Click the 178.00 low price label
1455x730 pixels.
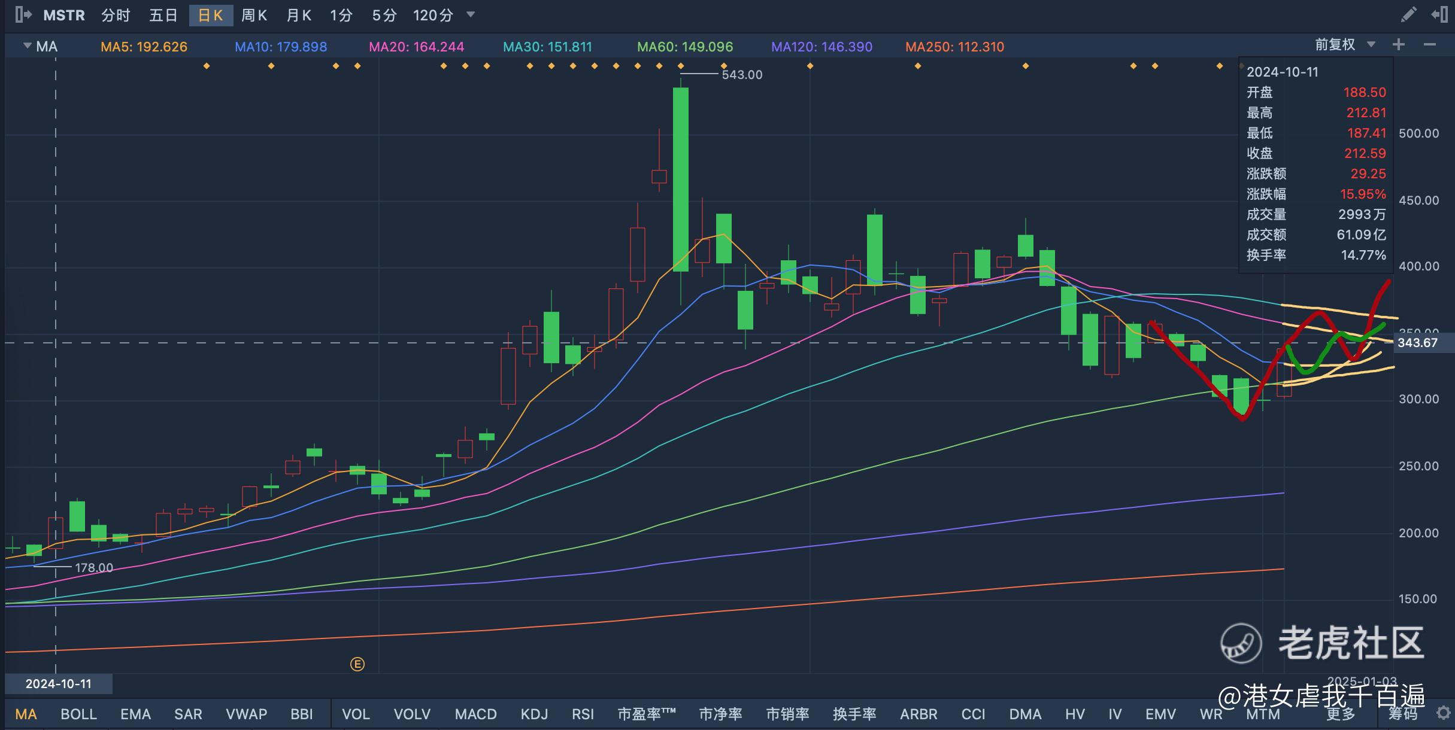point(94,568)
